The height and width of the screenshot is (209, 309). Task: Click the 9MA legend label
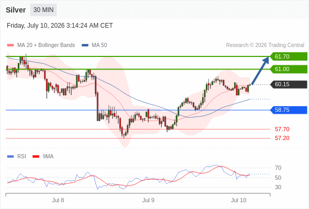pyautogui.click(x=48, y=157)
